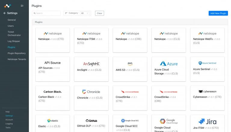This screenshot has width=231, height=132.
Task: Open Plugin Repository
Action: 17,53
